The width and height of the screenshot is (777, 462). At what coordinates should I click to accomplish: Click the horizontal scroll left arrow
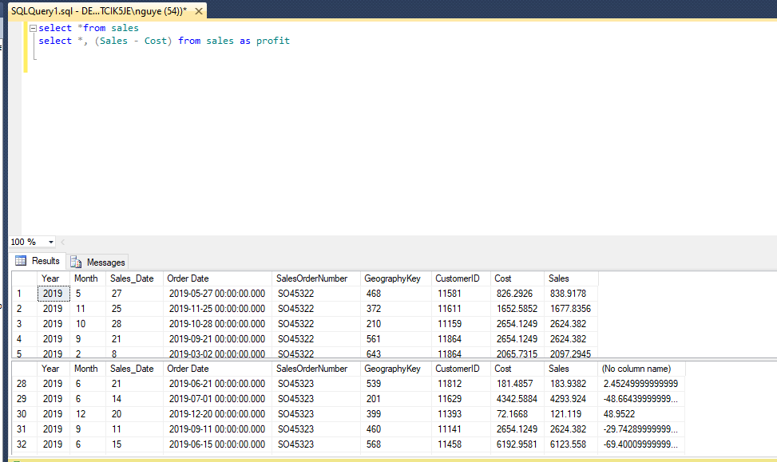[x=63, y=242]
